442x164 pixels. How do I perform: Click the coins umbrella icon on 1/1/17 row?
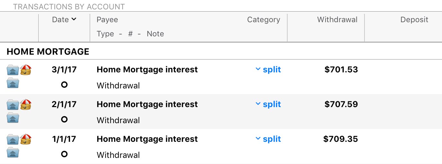point(25,140)
